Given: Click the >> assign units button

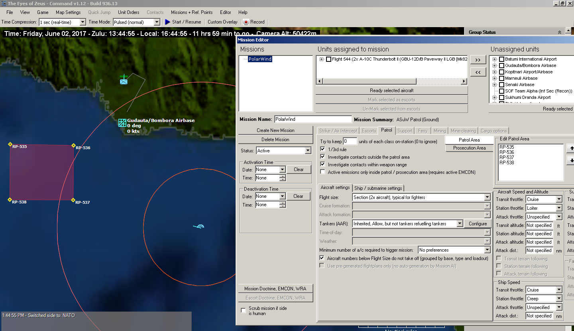Looking at the screenshot, I should 478,60.
